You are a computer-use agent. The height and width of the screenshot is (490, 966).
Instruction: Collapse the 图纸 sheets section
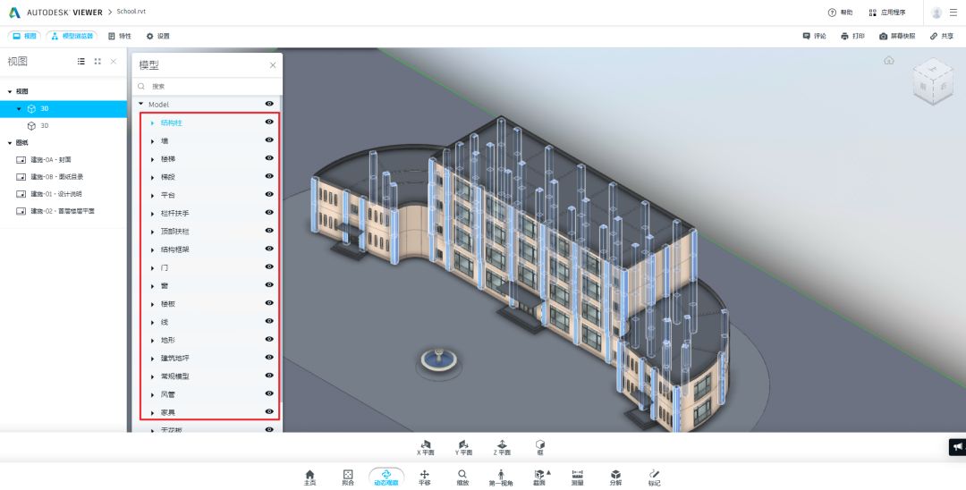click(x=10, y=143)
